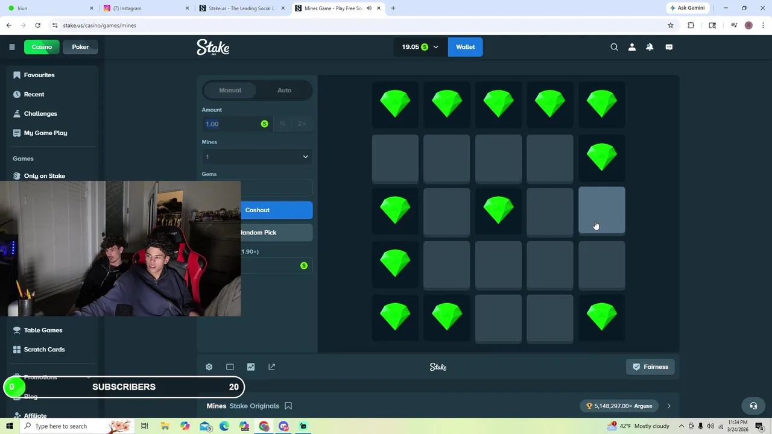772x434 pixels.
Task: Toggle theatre mode rectangle icon
Action: pos(230,366)
